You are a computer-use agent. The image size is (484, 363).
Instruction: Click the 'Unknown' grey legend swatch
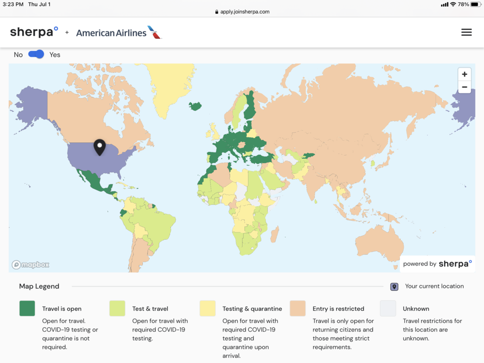click(x=388, y=308)
